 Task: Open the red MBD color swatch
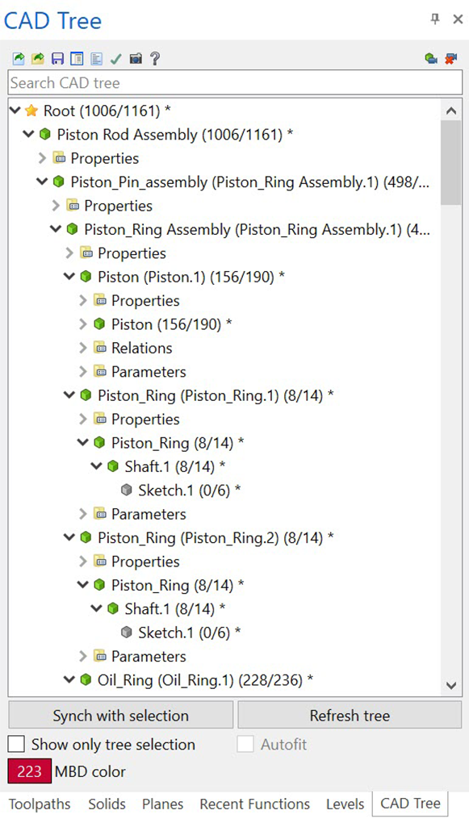point(30,771)
